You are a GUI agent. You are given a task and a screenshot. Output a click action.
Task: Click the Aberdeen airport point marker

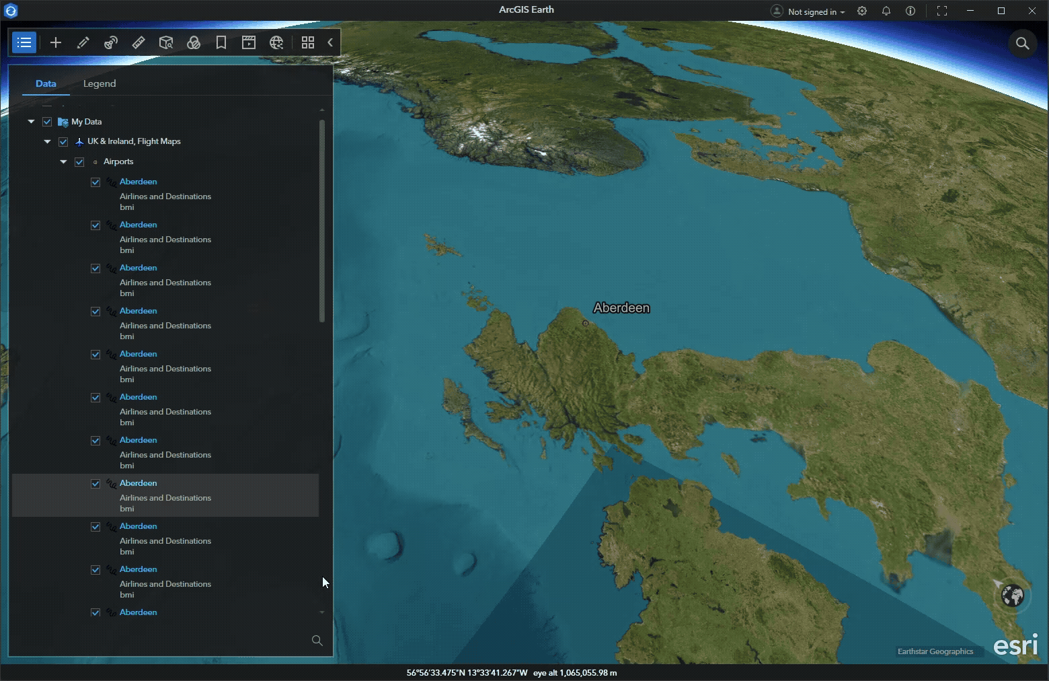click(585, 323)
